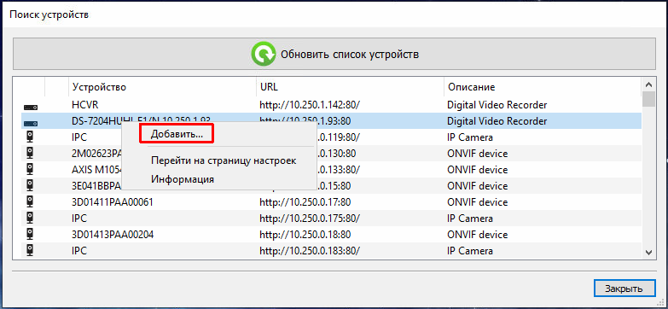This screenshot has width=668, height=309.
Task: Click the vertical scrollbar thumb
Action: [648, 99]
